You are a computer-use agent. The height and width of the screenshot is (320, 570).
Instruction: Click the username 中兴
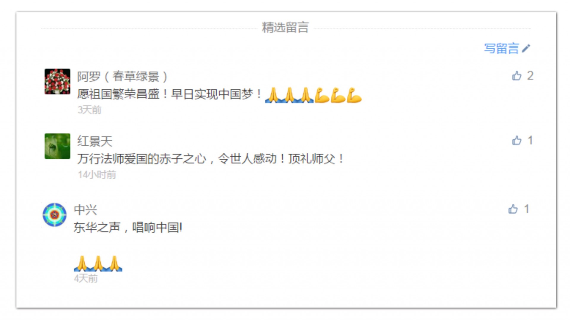coord(85,210)
